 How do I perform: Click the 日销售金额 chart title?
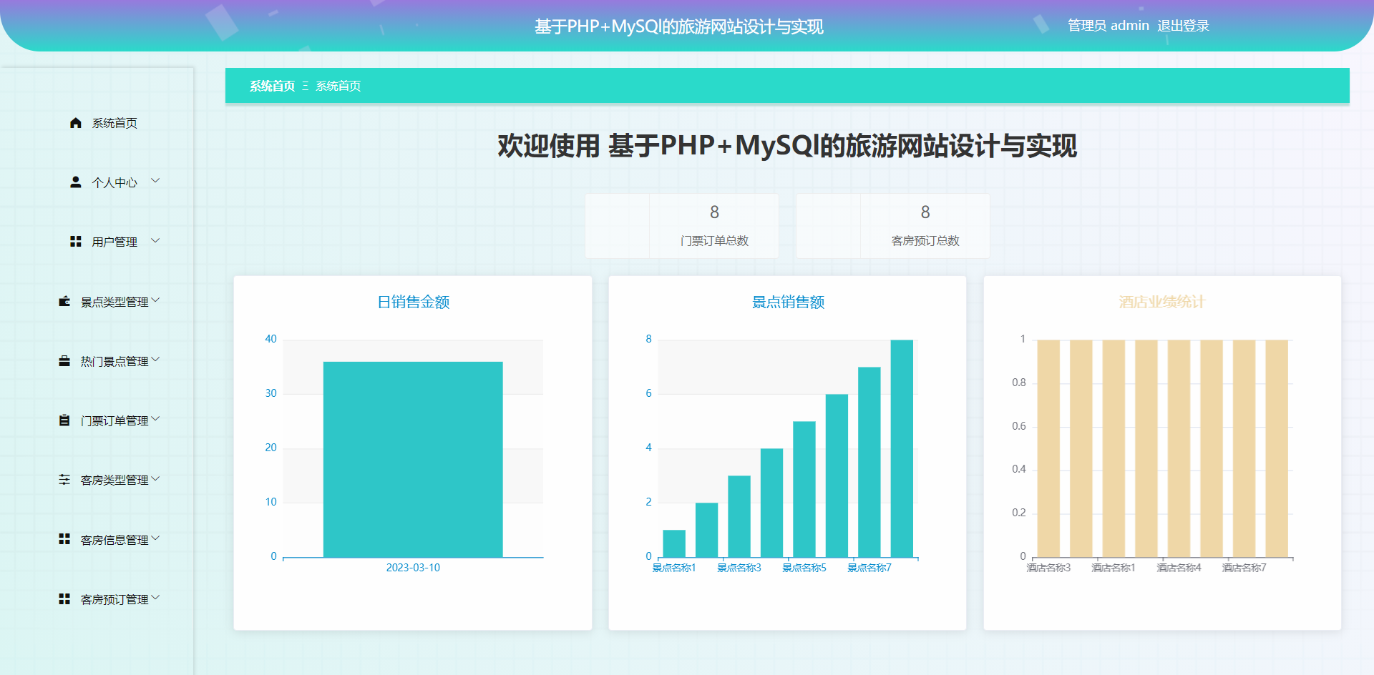(413, 302)
